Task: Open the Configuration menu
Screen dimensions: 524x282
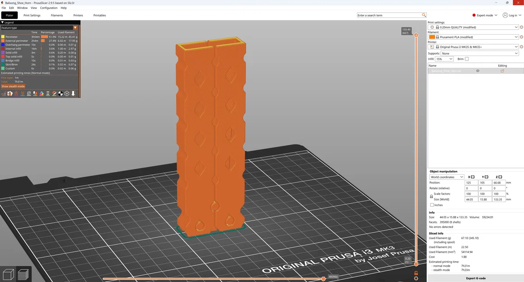Action: (x=49, y=8)
